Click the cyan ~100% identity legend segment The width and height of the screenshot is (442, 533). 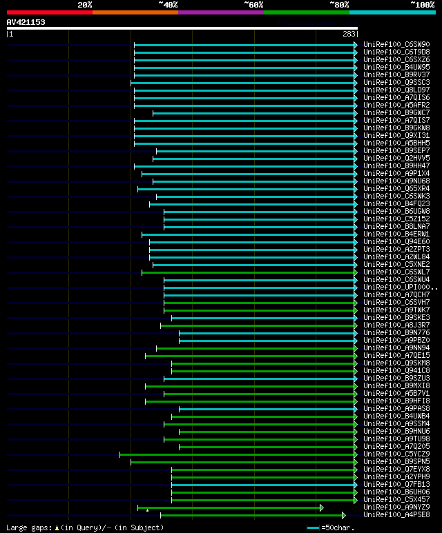pos(393,12)
